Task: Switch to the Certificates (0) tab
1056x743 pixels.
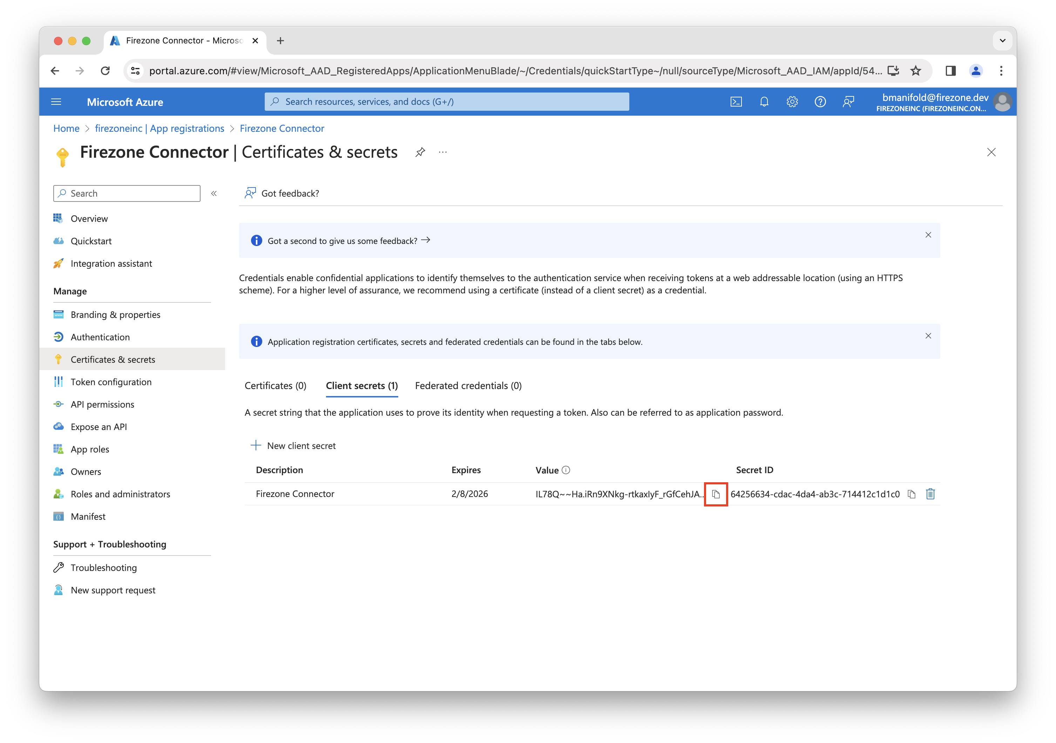Action: pos(275,386)
